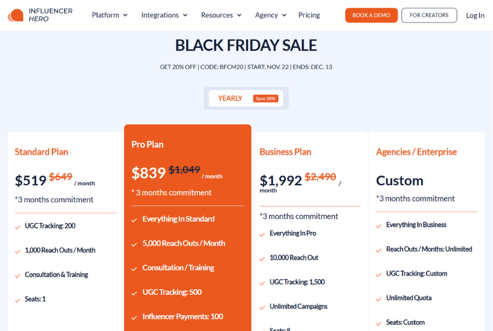Click checkmark icon beside Everything In Pro
Screen dimensions: 493x331
click(x=262, y=234)
